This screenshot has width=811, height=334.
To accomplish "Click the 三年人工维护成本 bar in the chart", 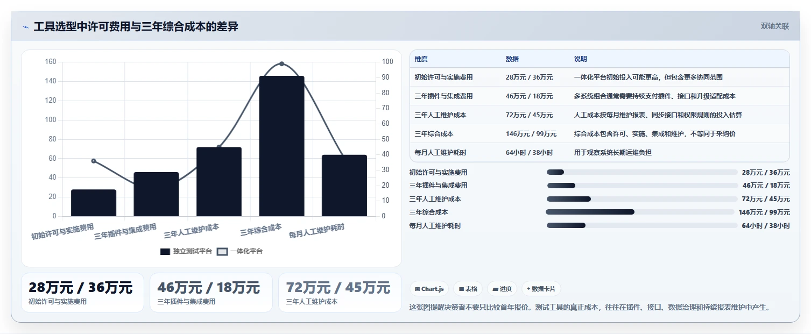I will (x=219, y=182).
